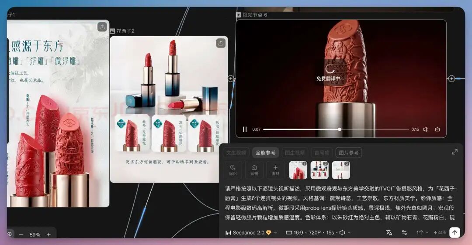Open the Seedance 2.0 model dropdown

pyautogui.click(x=251, y=233)
